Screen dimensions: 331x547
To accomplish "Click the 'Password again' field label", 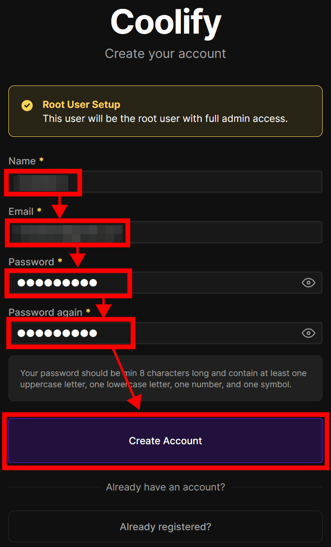I will tap(45, 313).
